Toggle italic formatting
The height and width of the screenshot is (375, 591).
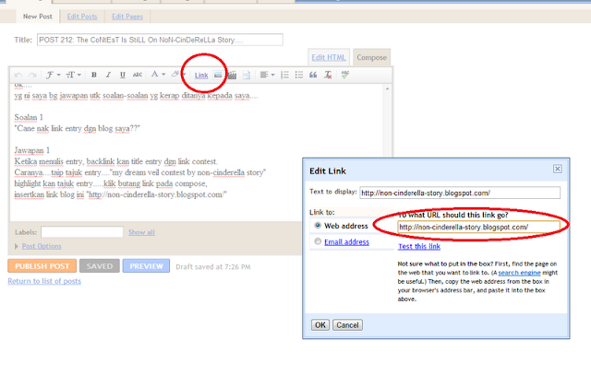coord(108,75)
